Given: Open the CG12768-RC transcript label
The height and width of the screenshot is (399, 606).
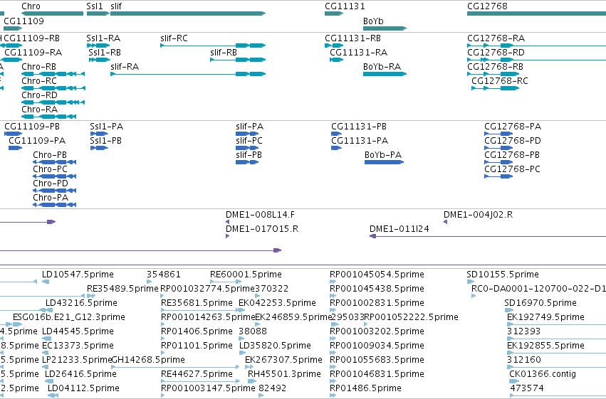Looking at the screenshot, I should coord(500,81).
